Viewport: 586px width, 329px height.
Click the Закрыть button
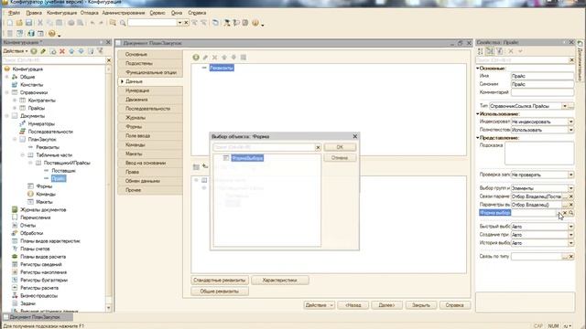(421, 305)
